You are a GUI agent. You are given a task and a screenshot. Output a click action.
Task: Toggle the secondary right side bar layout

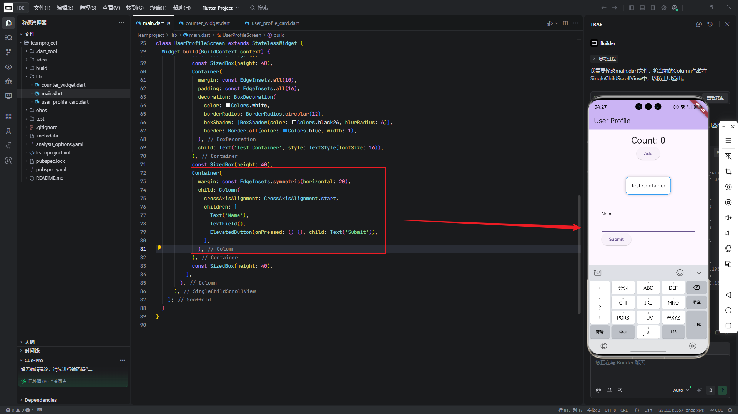[653, 8]
